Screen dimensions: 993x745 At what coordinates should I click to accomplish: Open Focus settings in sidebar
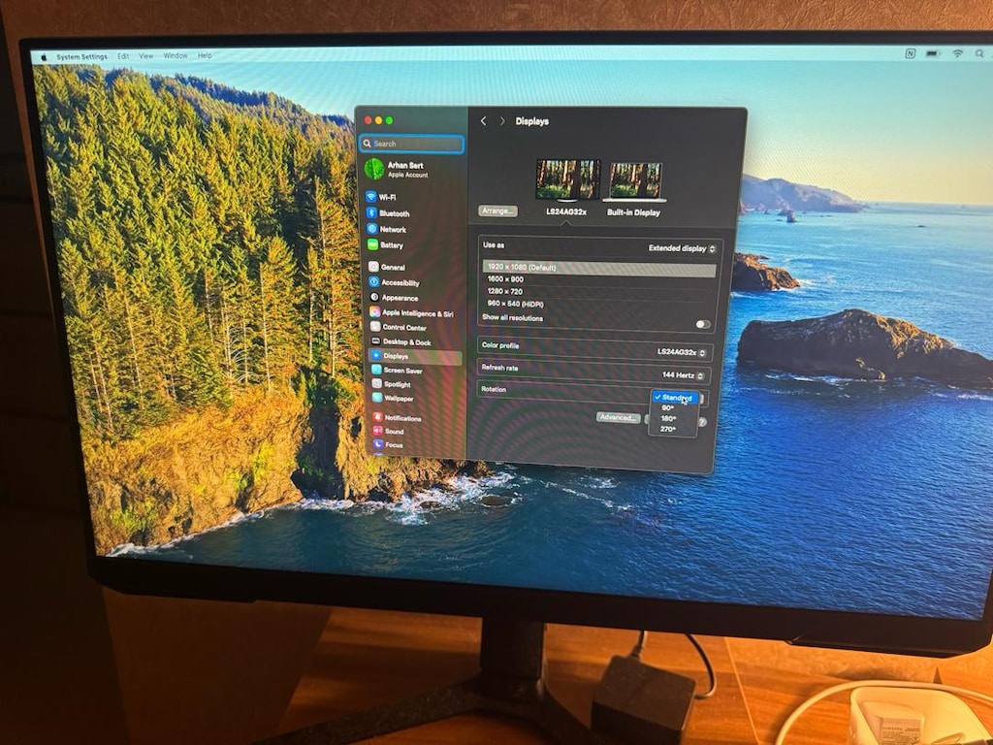pos(388,444)
